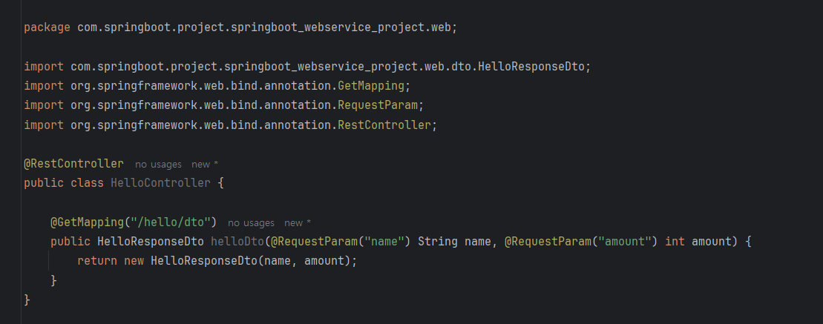This screenshot has width=823, height=324.
Task: Click the "no usages" hint beside @RestController
Action: click(158, 164)
